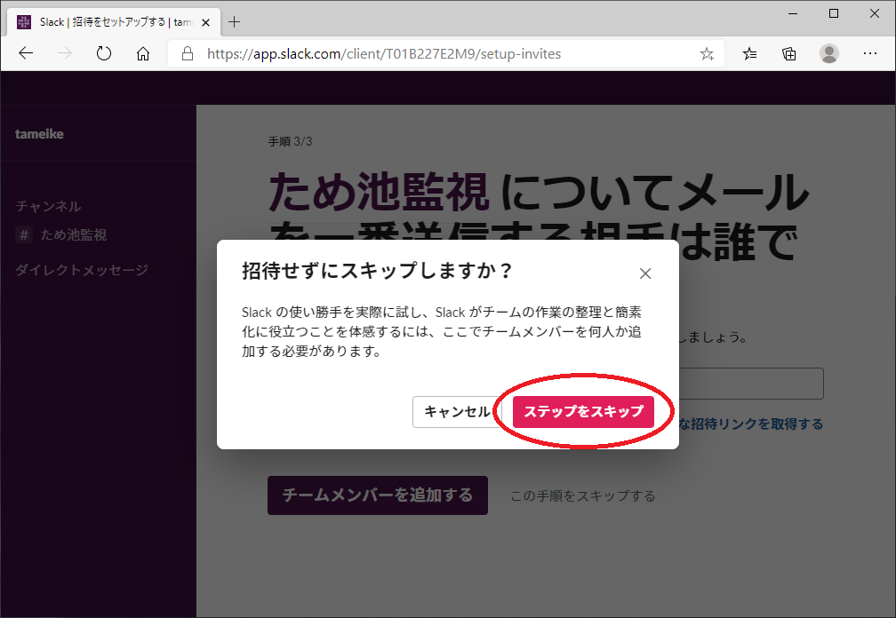Open browser settings and more menu

pyautogui.click(x=868, y=54)
